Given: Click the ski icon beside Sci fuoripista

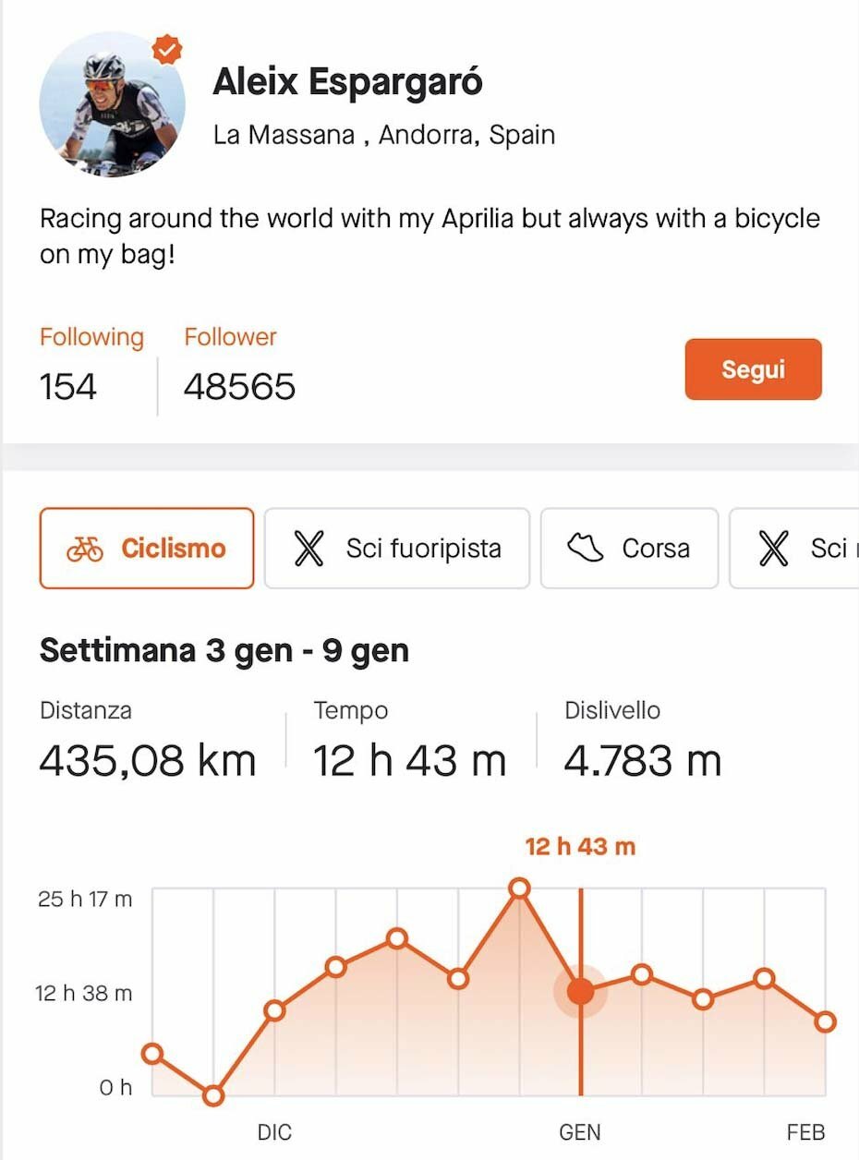Looking at the screenshot, I should pyautogui.click(x=309, y=549).
